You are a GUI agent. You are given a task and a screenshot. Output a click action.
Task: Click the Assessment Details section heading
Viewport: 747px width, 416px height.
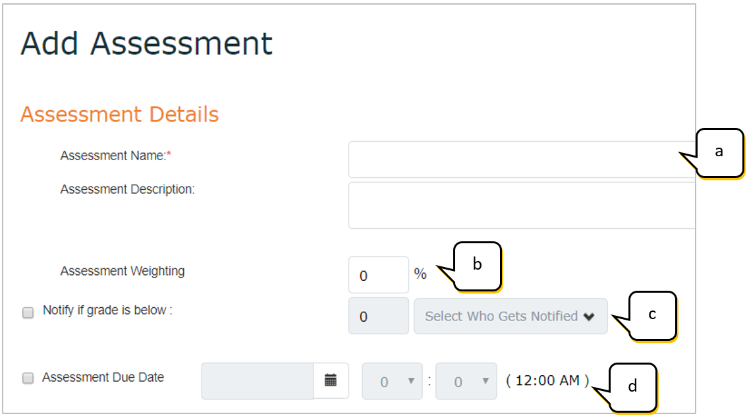click(x=119, y=114)
